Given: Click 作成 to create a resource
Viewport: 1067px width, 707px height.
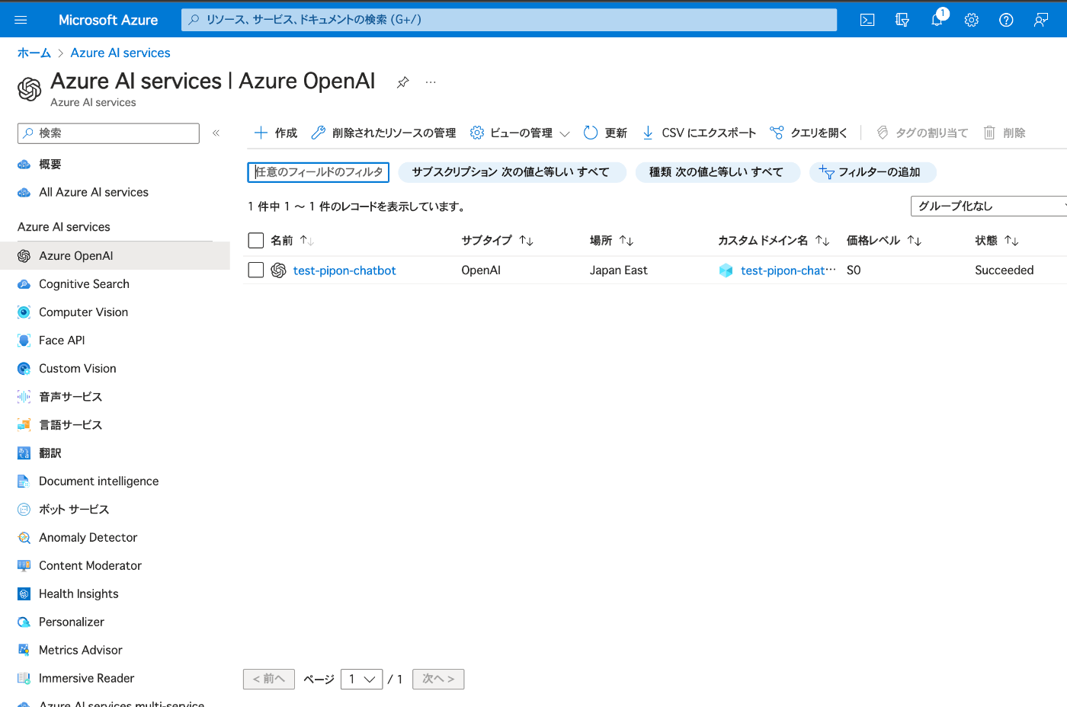Looking at the screenshot, I should click(x=276, y=133).
